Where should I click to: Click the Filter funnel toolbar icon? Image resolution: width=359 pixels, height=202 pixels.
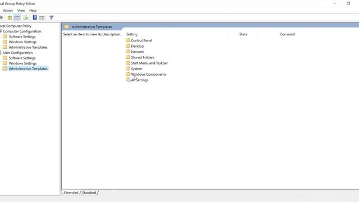tap(51, 17)
